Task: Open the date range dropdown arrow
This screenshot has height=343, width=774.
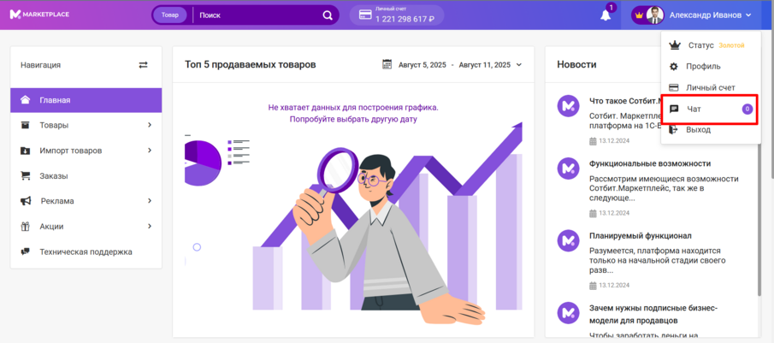Action: pyautogui.click(x=518, y=65)
